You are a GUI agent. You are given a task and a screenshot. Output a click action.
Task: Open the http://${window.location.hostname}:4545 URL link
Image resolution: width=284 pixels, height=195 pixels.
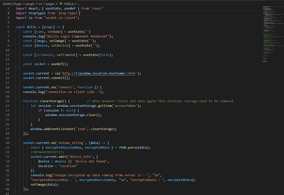(99, 73)
